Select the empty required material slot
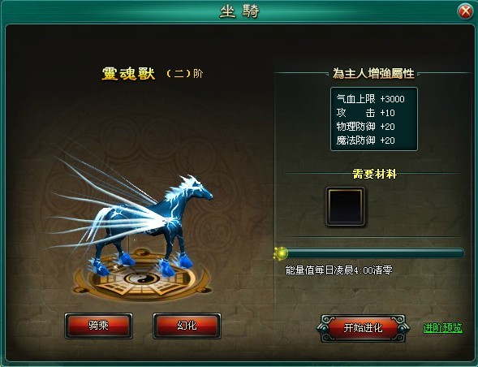This screenshot has height=367, width=478. (345, 206)
